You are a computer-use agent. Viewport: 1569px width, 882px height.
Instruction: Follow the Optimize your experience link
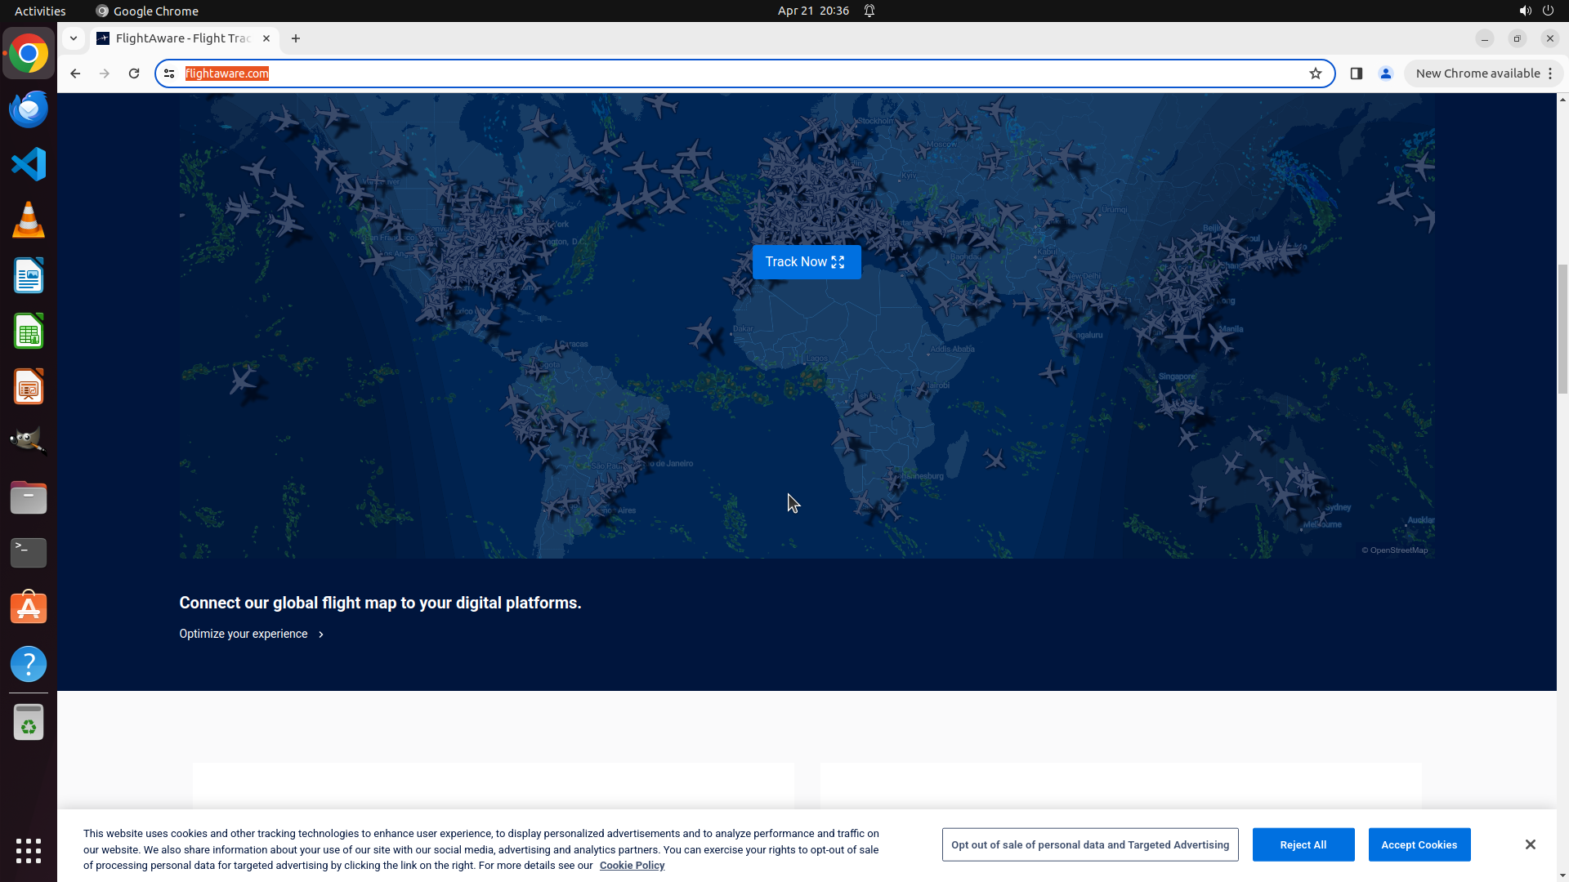(251, 634)
